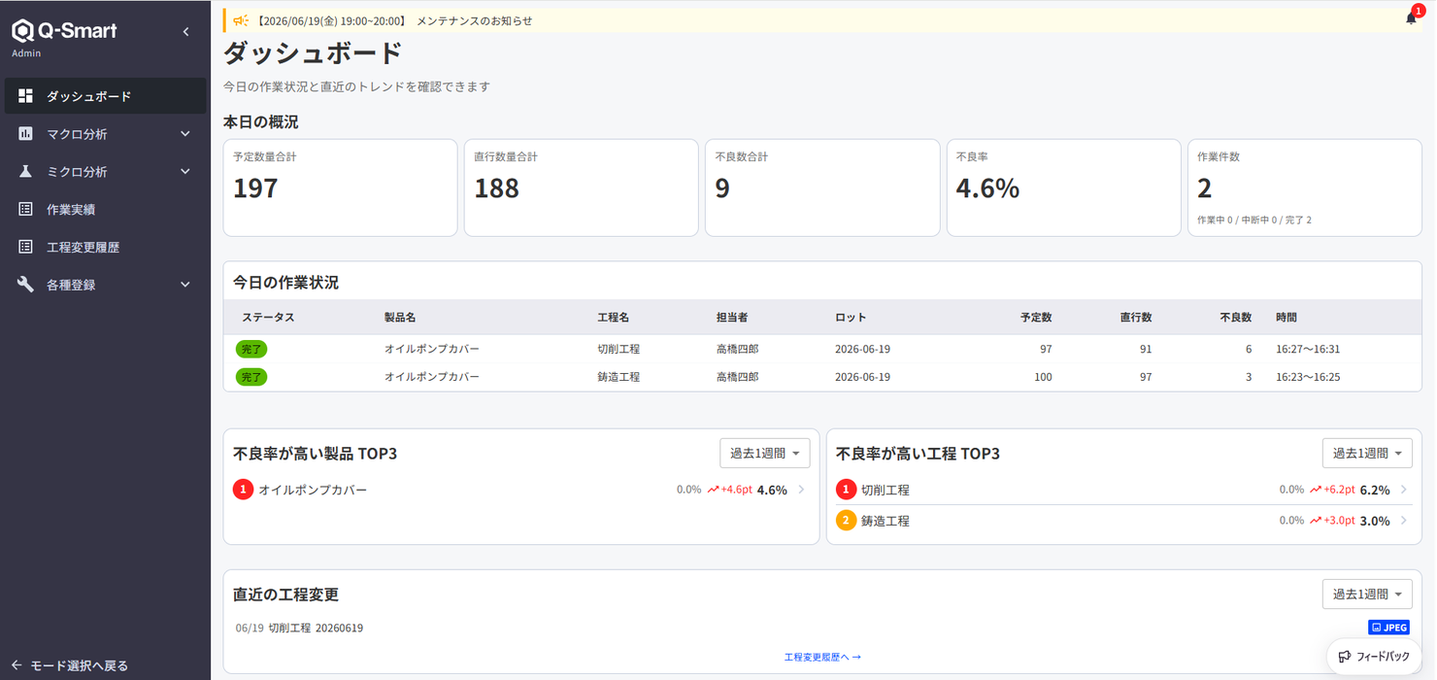Image resolution: width=1437 pixels, height=680 pixels.
Task: Click the ダッシュボード grid icon
Action: (x=26, y=96)
